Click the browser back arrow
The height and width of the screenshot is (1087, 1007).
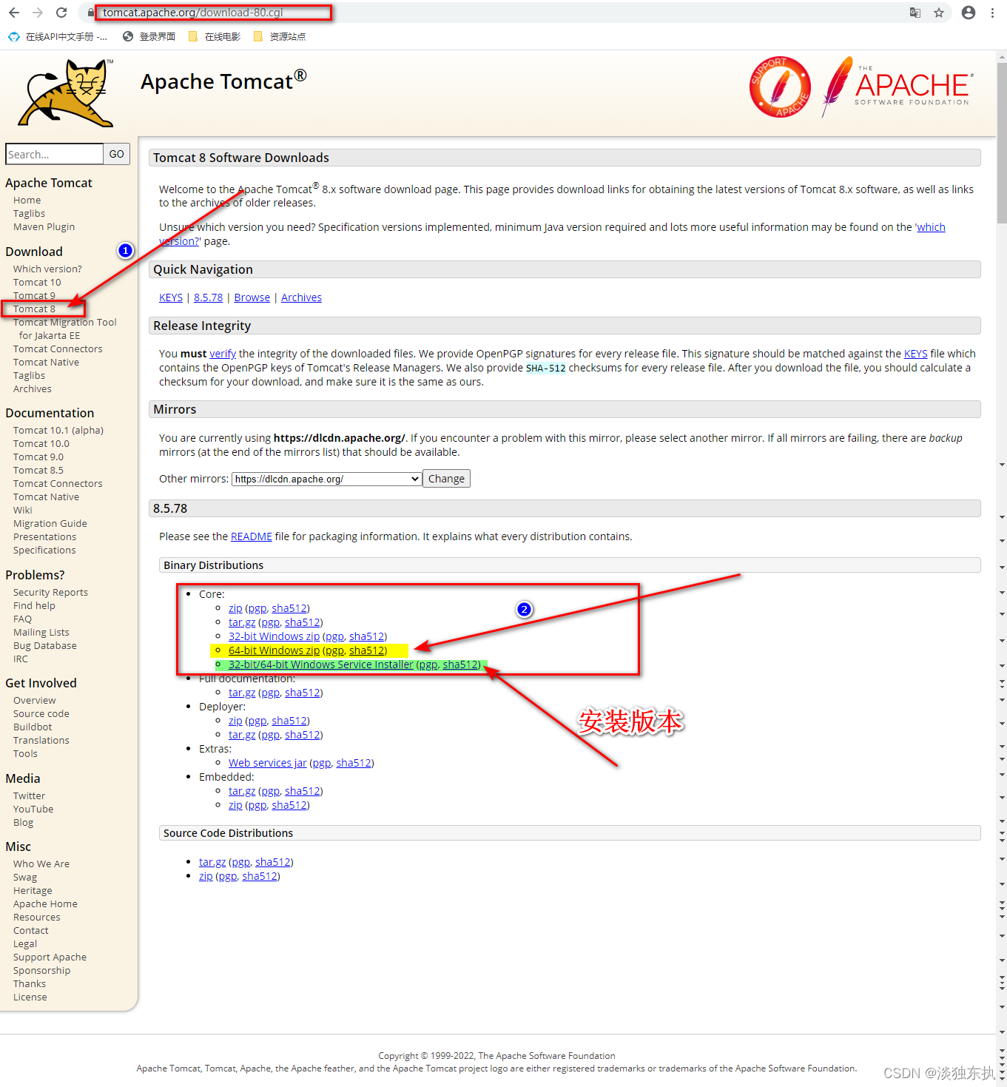pos(14,13)
